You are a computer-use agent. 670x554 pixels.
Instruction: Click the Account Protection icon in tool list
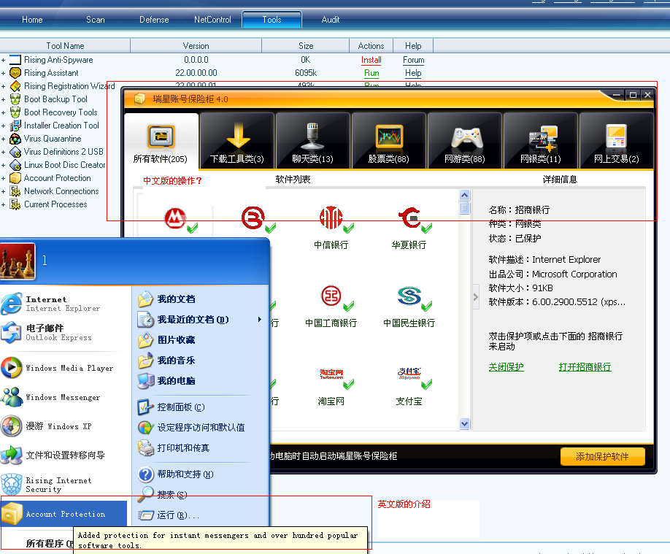coord(15,178)
